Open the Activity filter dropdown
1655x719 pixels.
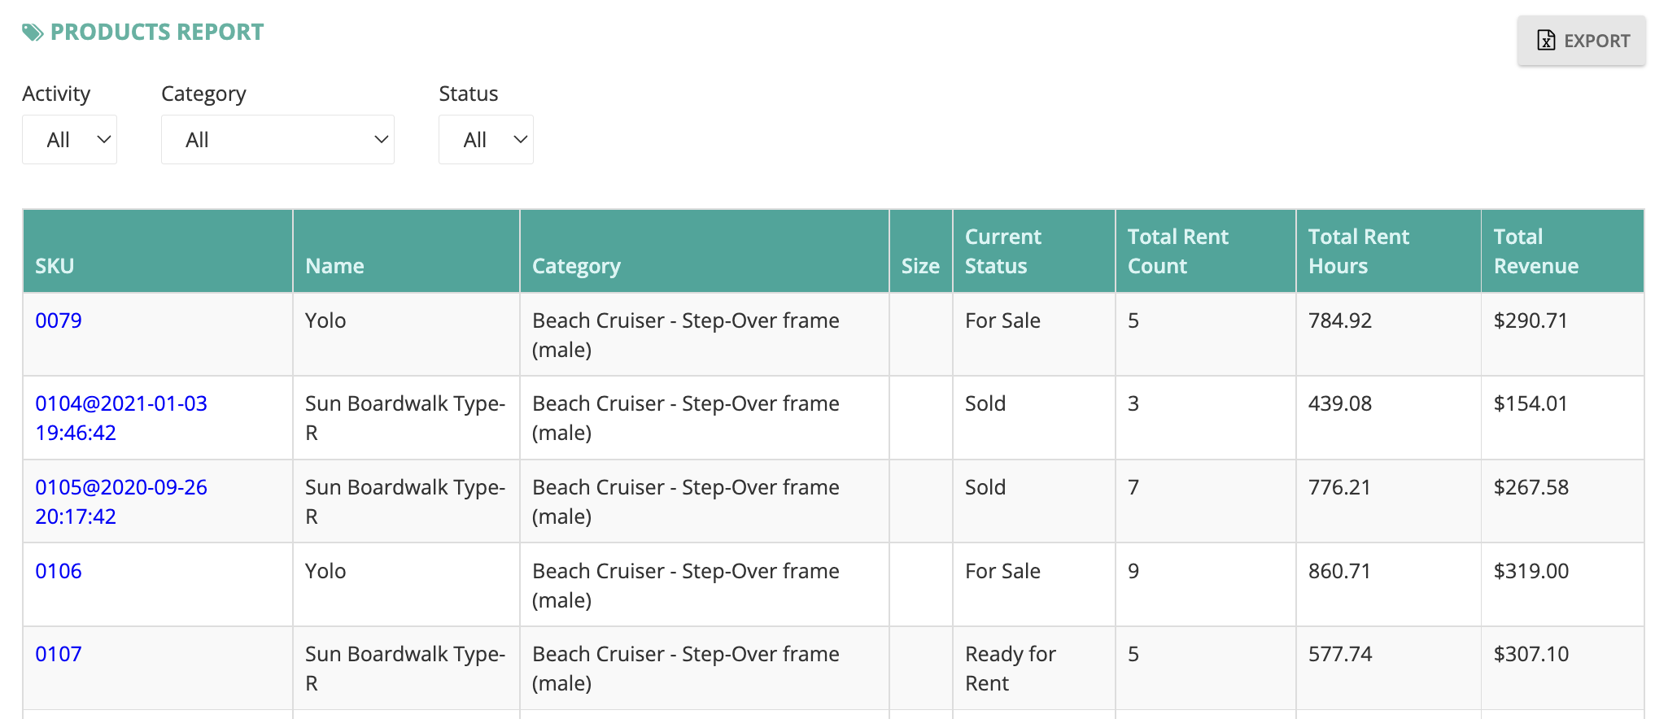click(x=70, y=140)
